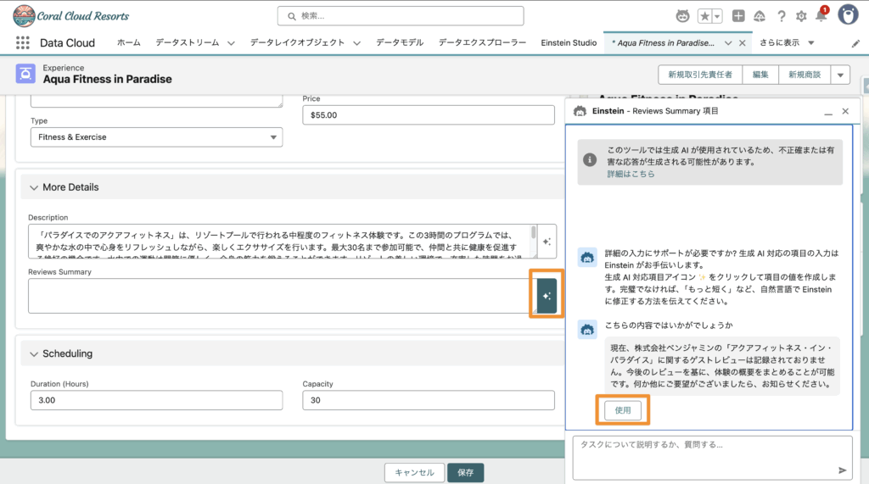Open the setup gear icon
The height and width of the screenshot is (484, 869).
click(801, 16)
